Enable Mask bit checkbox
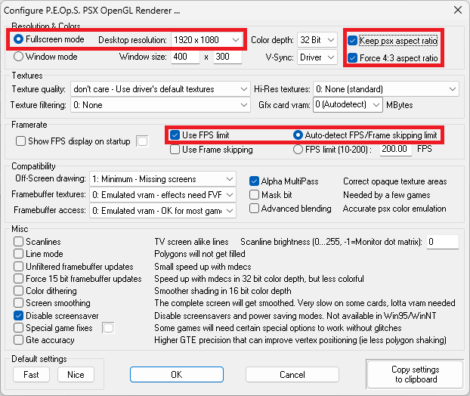 (254, 195)
